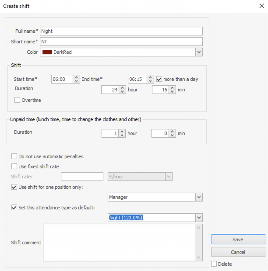Tick the Delete checkbox

214,264
